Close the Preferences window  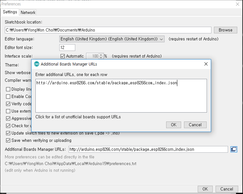pos(237,4)
